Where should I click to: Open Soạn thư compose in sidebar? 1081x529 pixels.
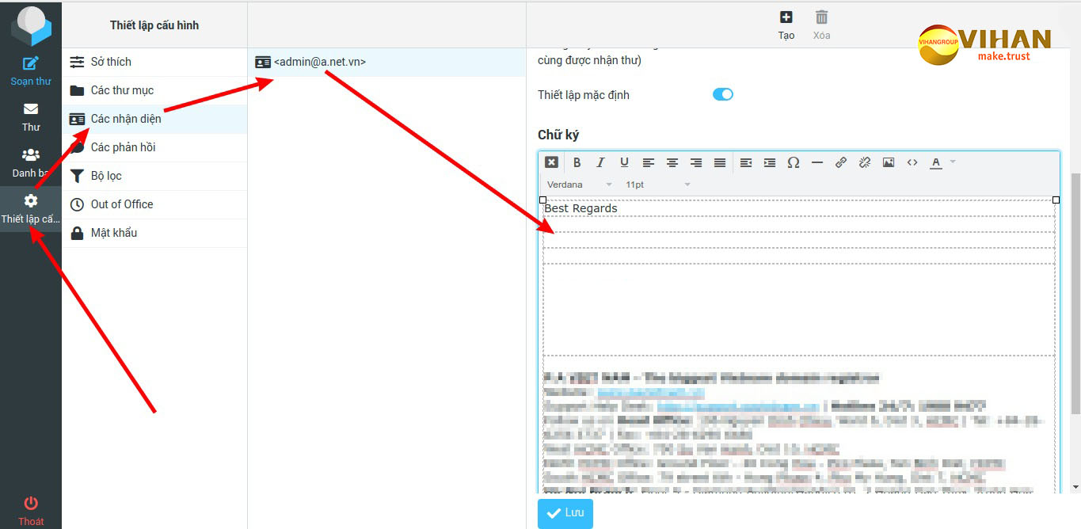31,70
